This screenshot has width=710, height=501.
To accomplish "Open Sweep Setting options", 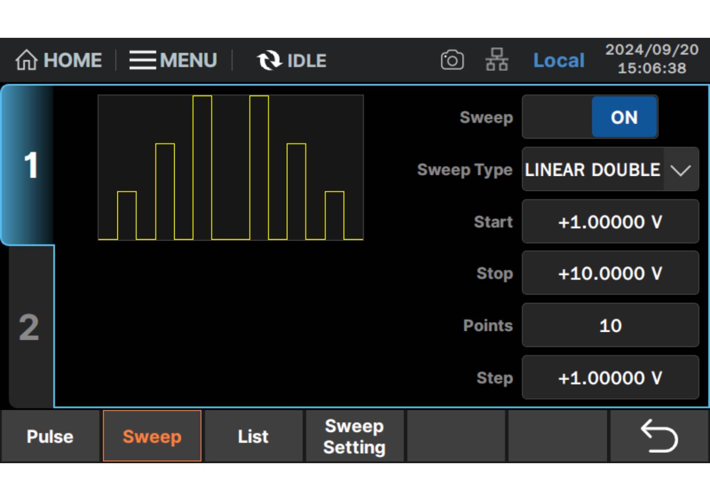I will tap(355, 436).
